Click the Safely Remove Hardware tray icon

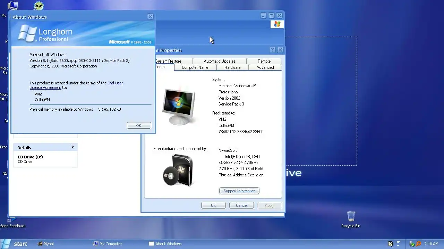(x=412, y=244)
